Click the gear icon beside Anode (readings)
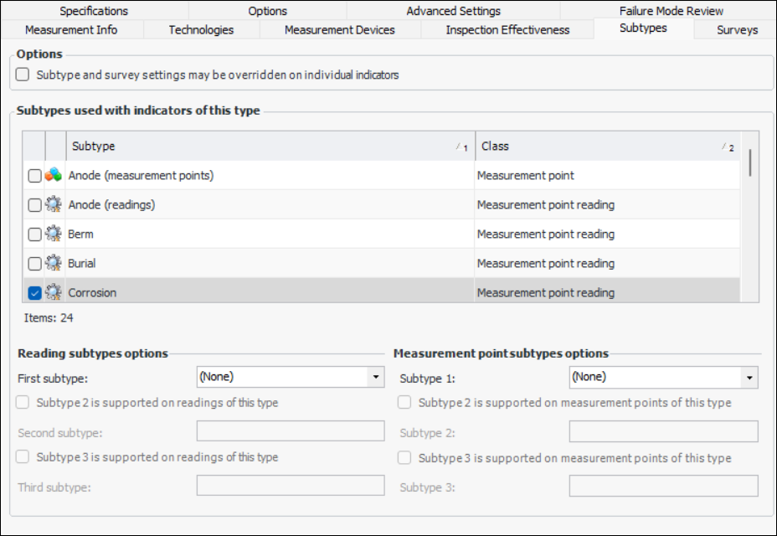This screenshot has height=536, width=777. coord(54,205)
